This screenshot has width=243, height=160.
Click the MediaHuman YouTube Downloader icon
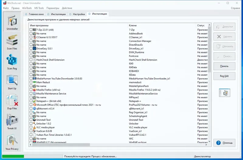coord(34,78)
